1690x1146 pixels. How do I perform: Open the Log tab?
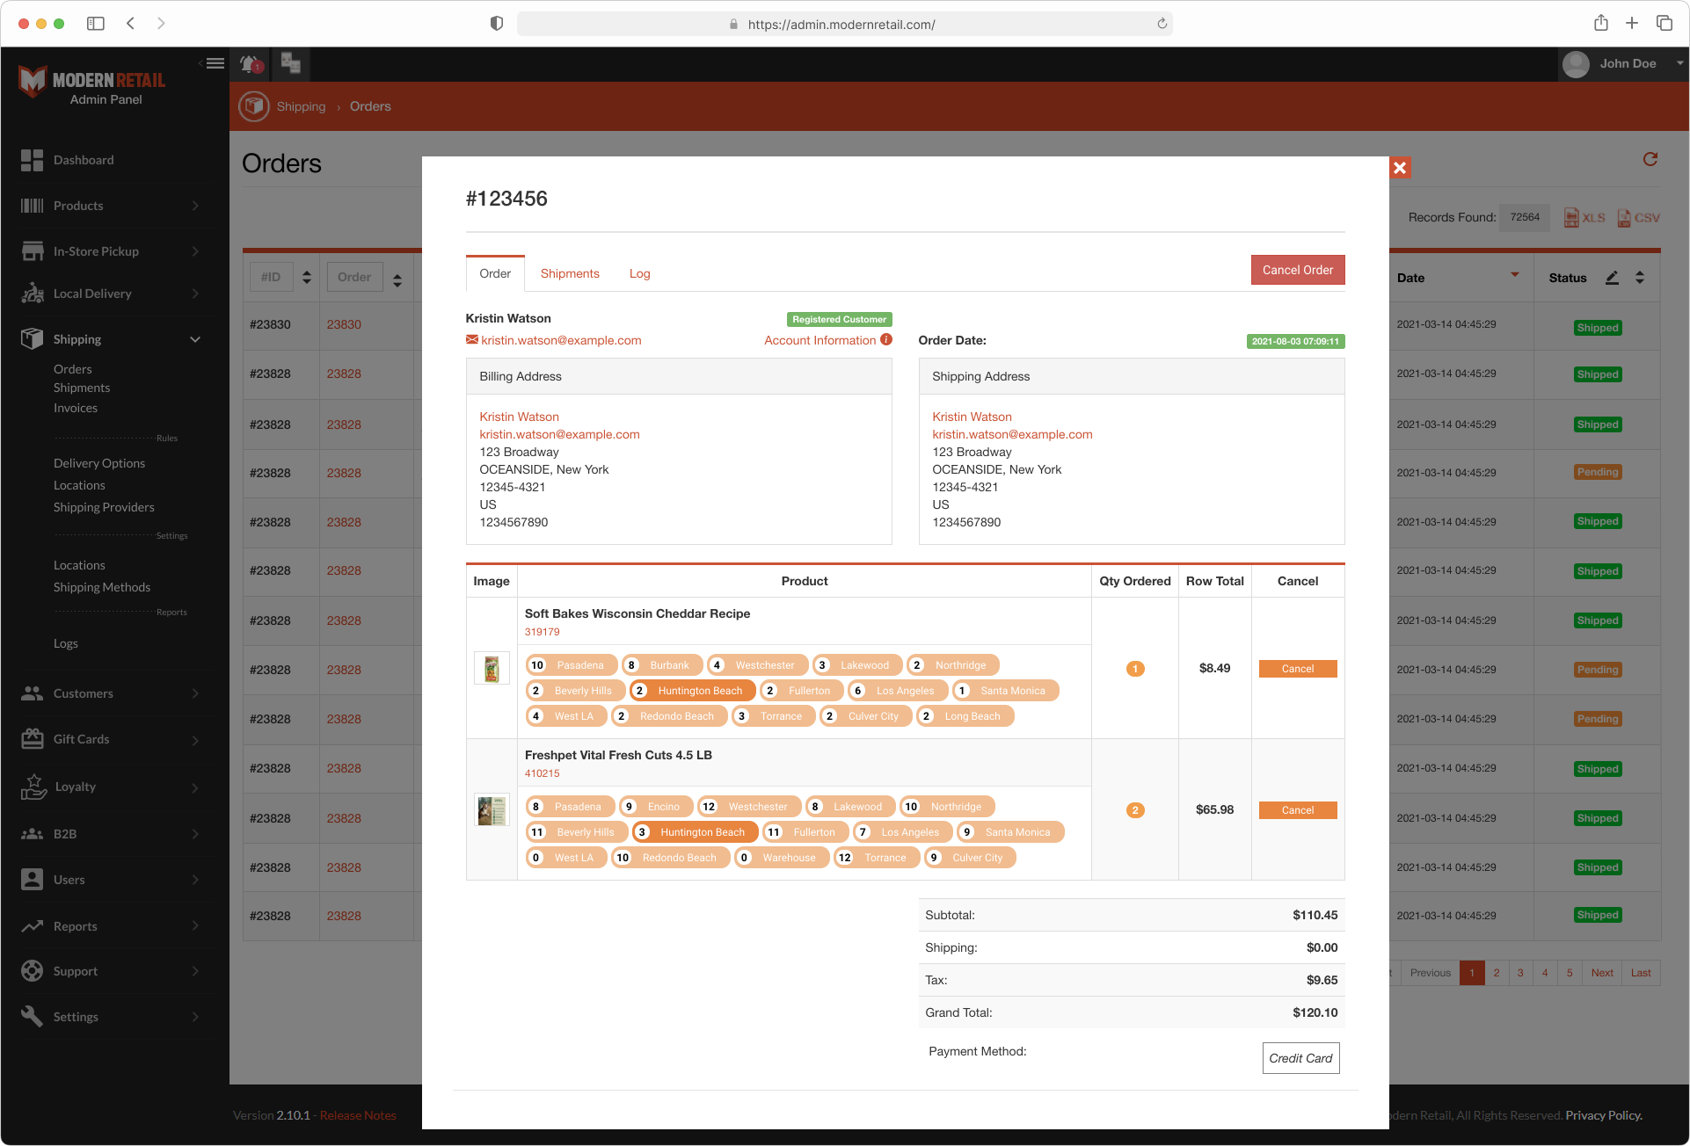click(639, 273)
